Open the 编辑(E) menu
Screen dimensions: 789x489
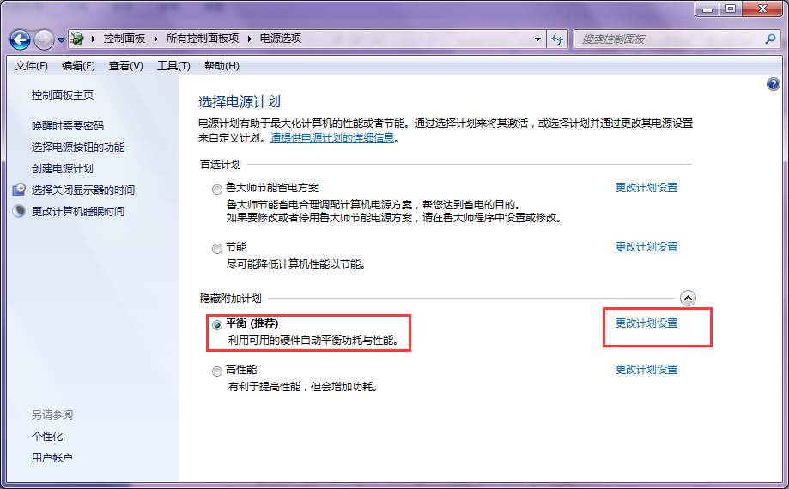[x=78, y=66]
